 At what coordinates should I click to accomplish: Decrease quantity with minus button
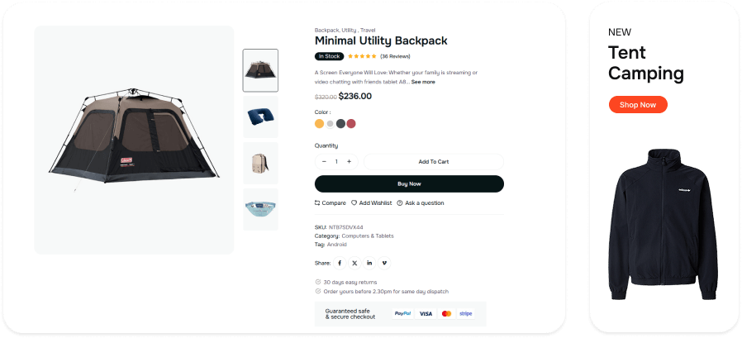click(x=324, y=162)
